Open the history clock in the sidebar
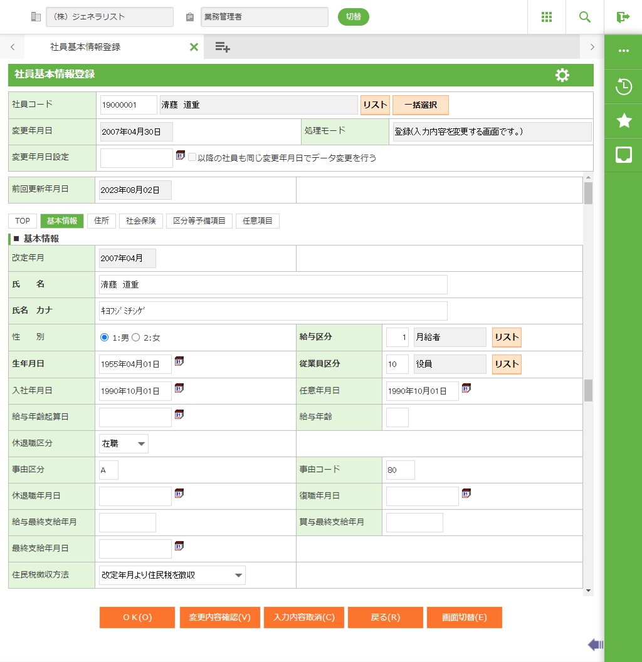The image size is (642, 662). coord(624,86)
